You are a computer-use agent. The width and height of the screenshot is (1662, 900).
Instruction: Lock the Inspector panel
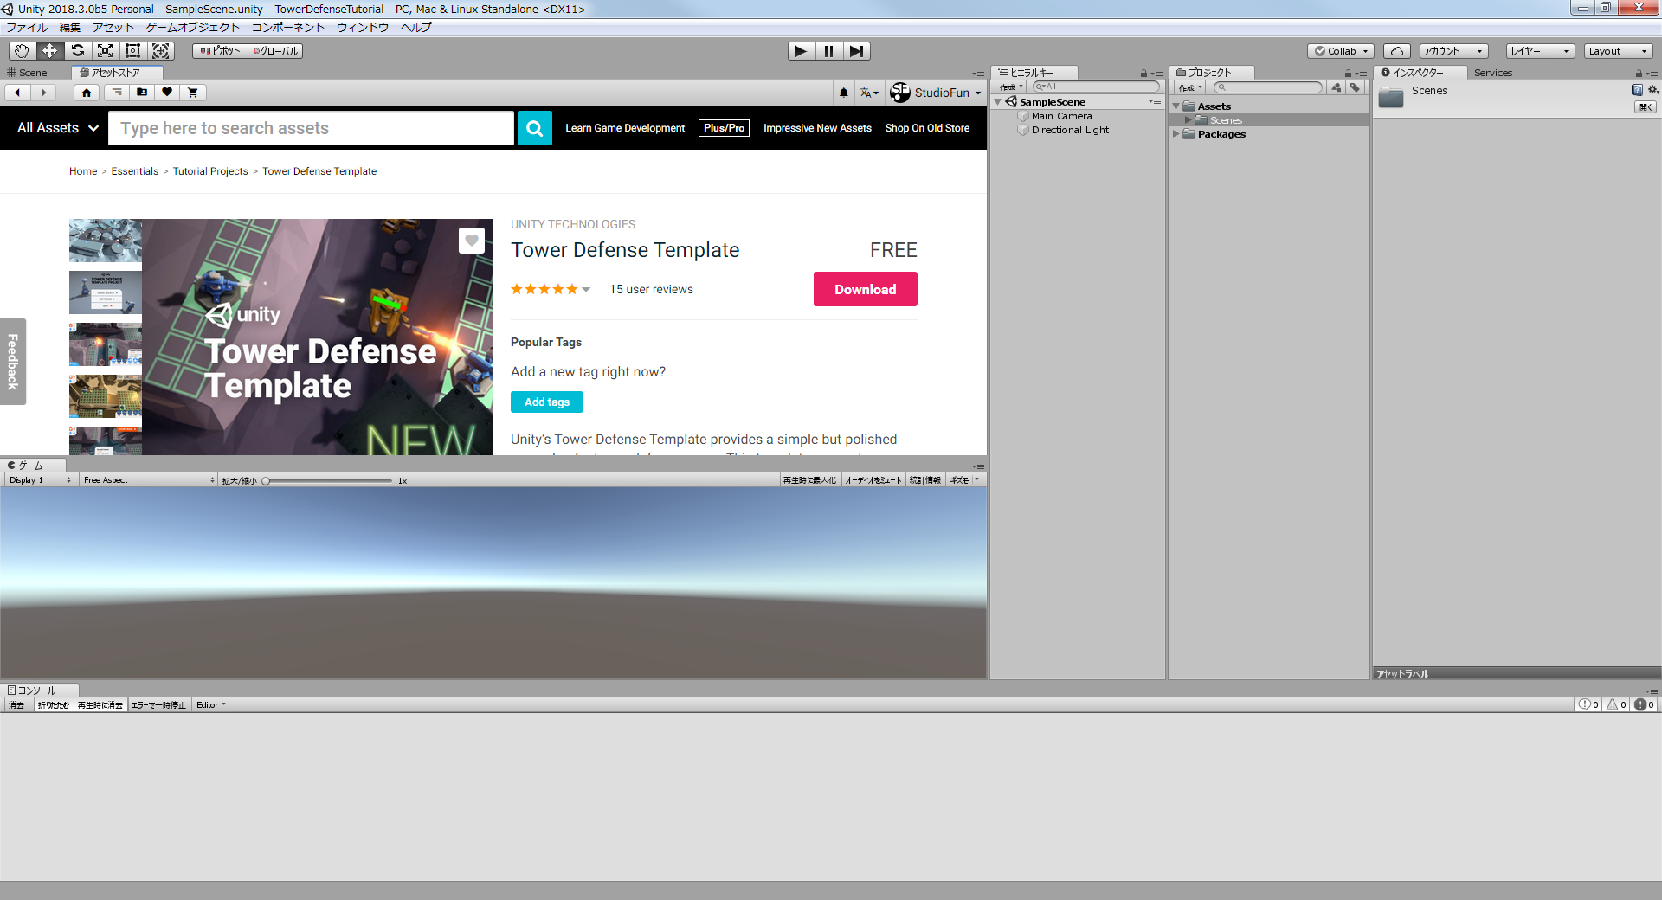click(x=1639, y=74)
